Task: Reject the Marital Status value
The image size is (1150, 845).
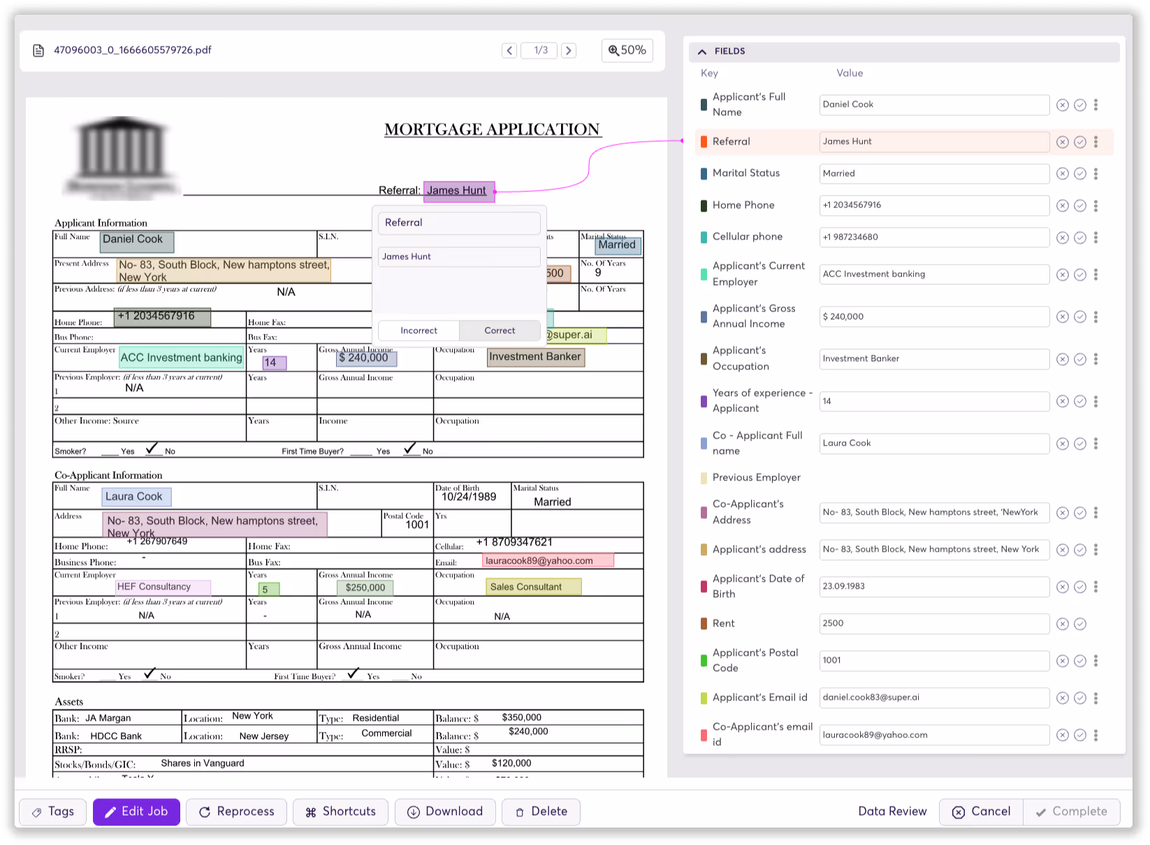Action: point(1063,174)
